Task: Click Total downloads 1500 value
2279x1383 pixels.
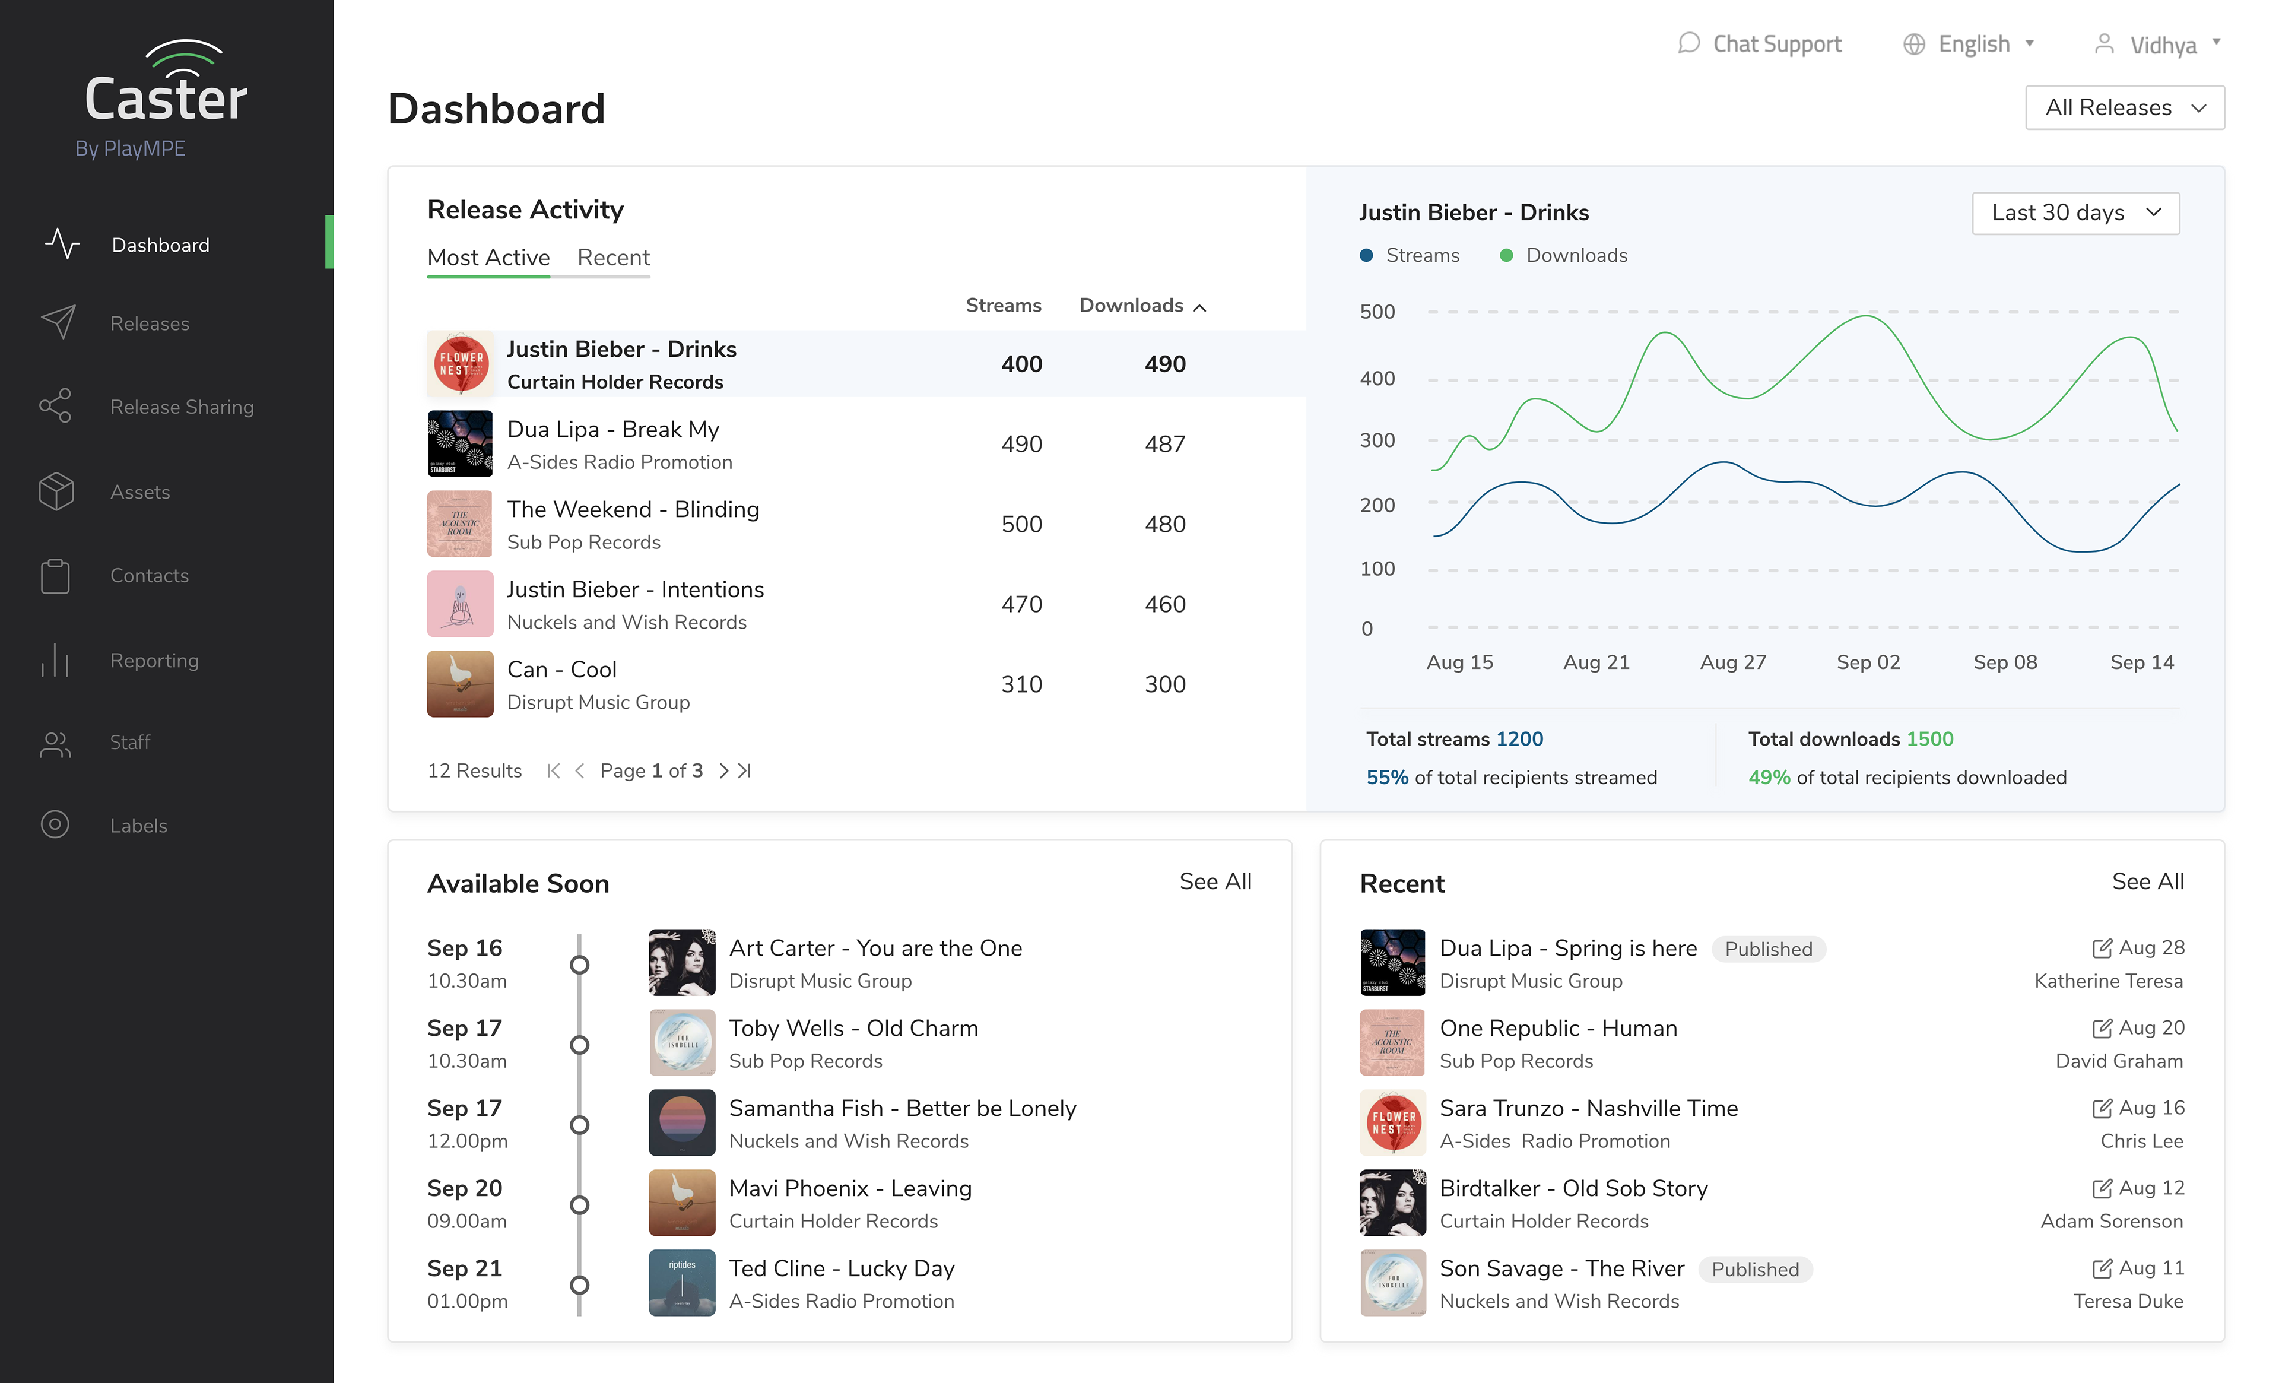Action: click(1929, 739)
